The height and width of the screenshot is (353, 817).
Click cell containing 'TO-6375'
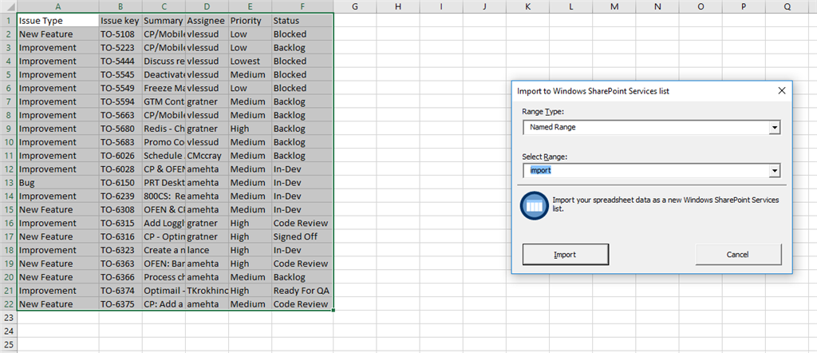click(x=120, y=304)
